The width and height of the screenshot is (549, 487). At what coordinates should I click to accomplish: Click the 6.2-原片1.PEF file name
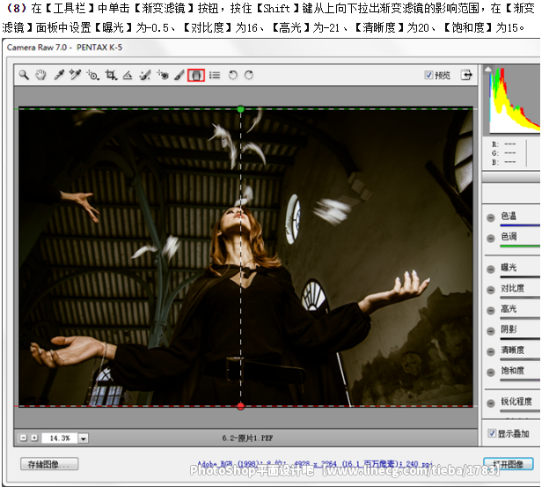coord(247,438)
